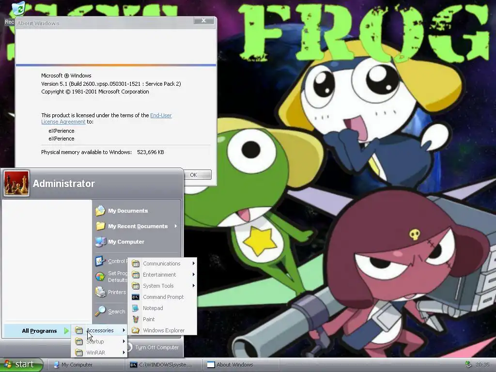Open the End-User License Agreement link

coord(106,118)
